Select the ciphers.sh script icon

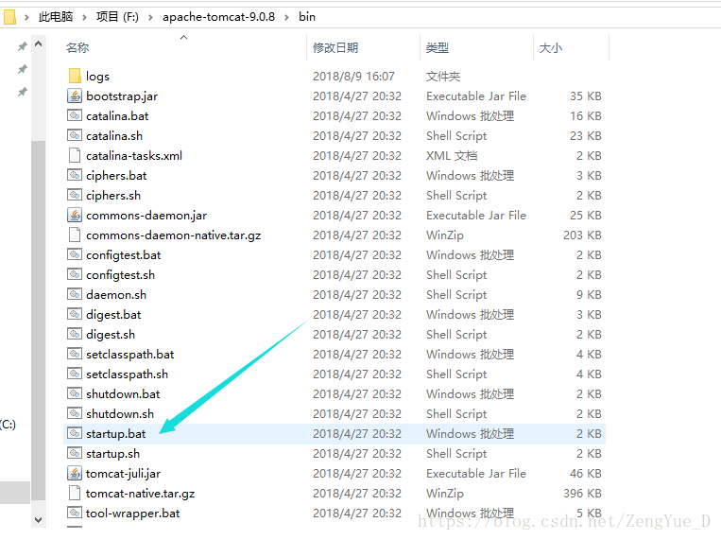click(x=75, y=195)
